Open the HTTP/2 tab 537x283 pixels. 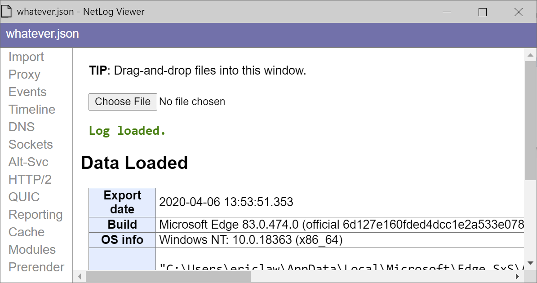click(30, 180)
